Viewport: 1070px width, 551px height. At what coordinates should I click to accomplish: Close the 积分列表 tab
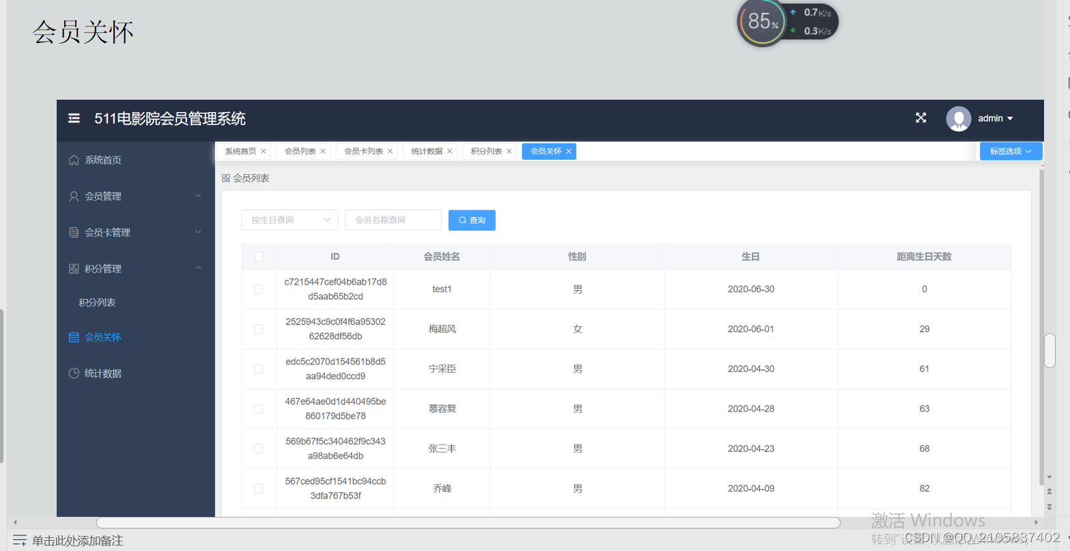point(509,152)
